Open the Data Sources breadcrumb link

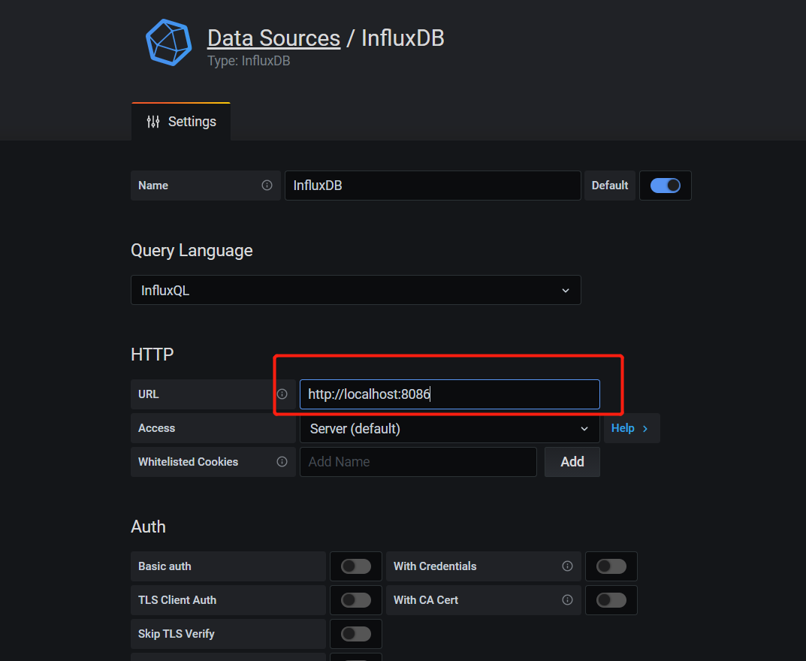[x=273, y=38]
